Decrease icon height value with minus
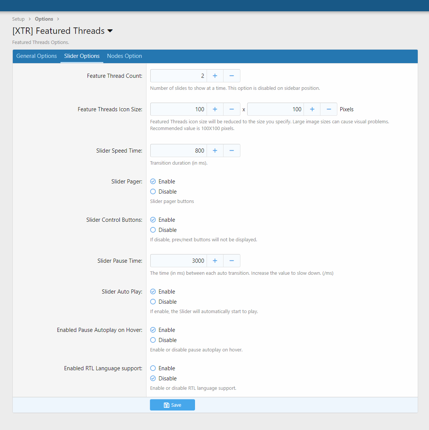Screen dimensions: 429x430 (329, 109)
